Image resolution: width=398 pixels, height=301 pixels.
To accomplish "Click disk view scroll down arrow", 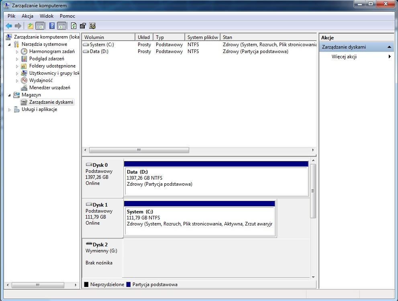I will [313, 277].
